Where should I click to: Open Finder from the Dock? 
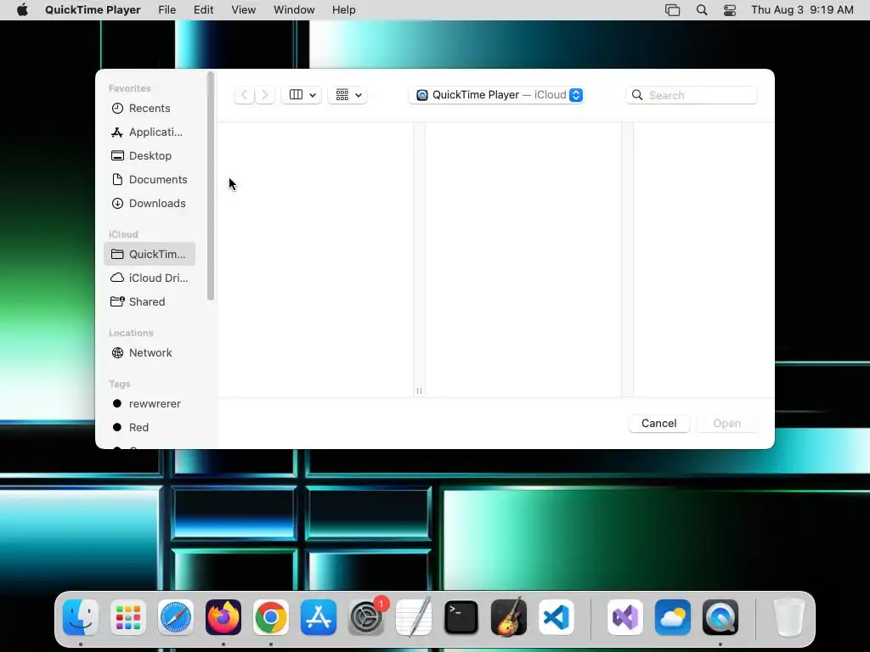point(81,617)
